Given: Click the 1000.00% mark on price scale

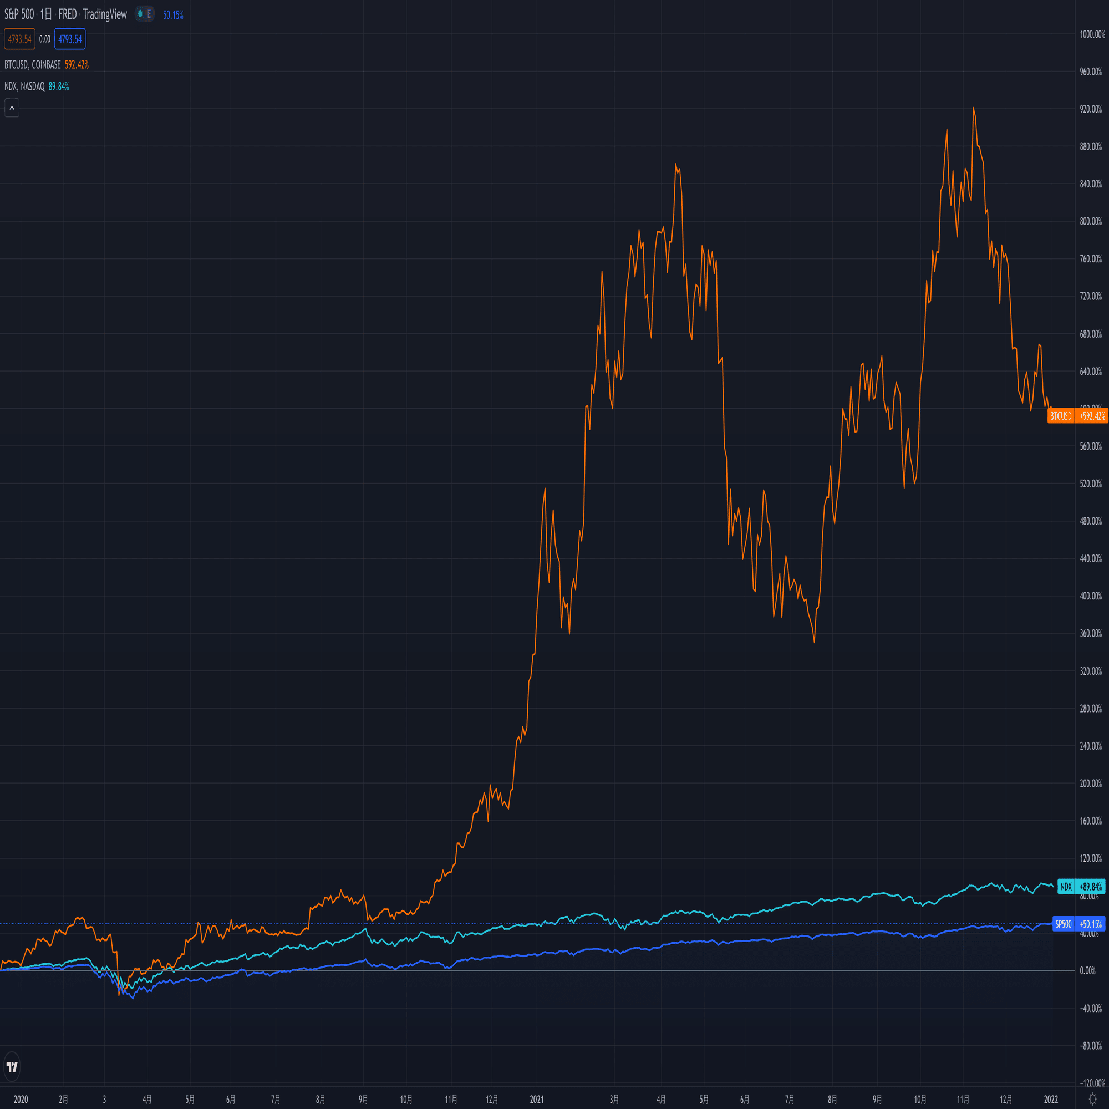Looking at the screenshot, I should [1092, 34].
